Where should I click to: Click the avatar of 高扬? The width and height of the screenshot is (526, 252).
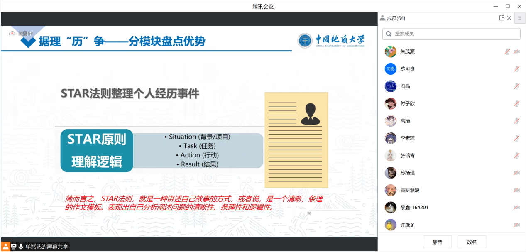[390, 121]
